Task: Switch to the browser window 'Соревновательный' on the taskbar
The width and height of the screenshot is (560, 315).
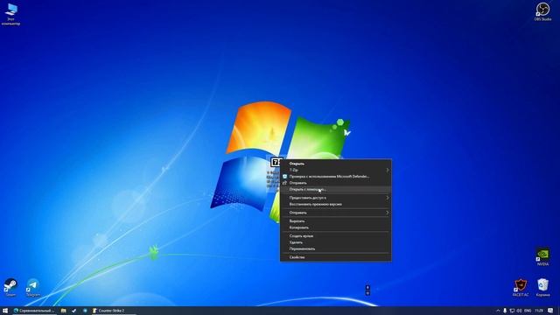Action: click(34, 311)
